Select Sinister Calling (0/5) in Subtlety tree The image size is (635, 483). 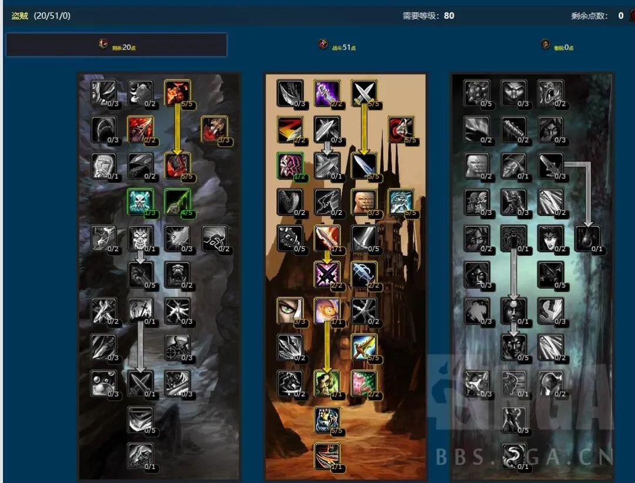pos(513,347)
